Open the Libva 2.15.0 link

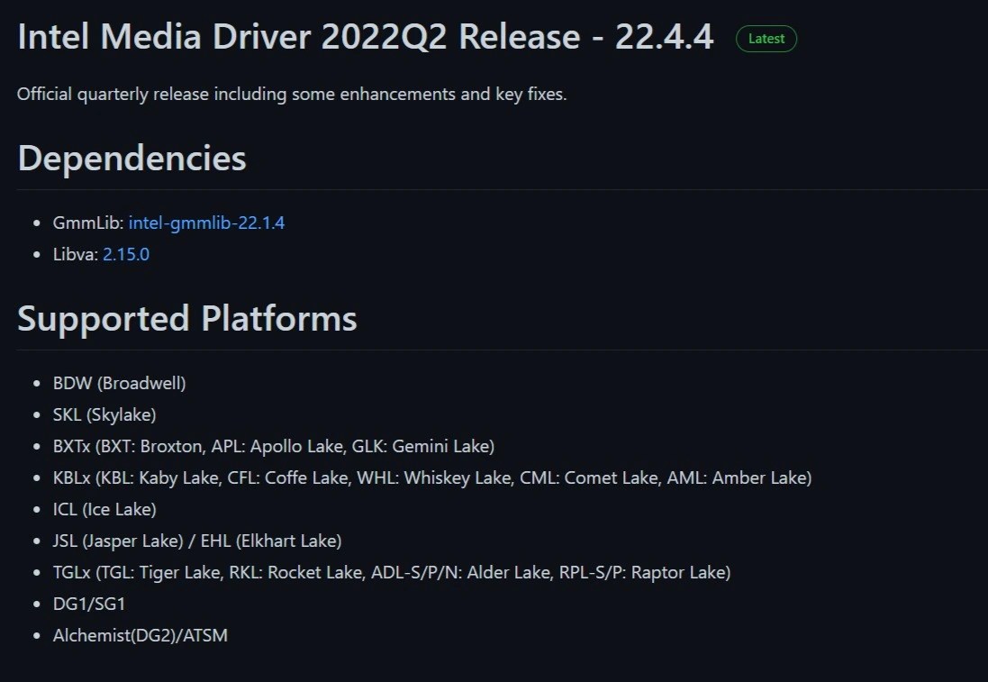coord(126,255)
